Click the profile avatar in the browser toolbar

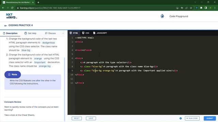[x=211, y=8]
